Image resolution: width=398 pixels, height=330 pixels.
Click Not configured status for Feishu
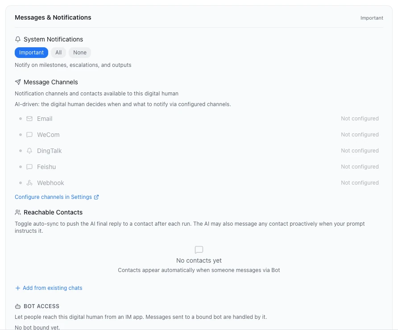(360, 167)
